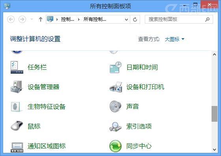
Task: Click the 通知区域图标 text link
Action: (x=47, y=146)
